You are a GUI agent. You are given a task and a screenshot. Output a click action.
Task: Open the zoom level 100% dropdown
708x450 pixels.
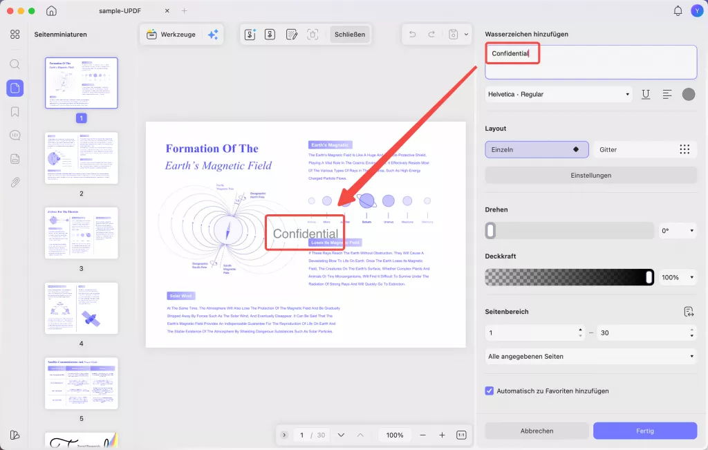point(395,435)
